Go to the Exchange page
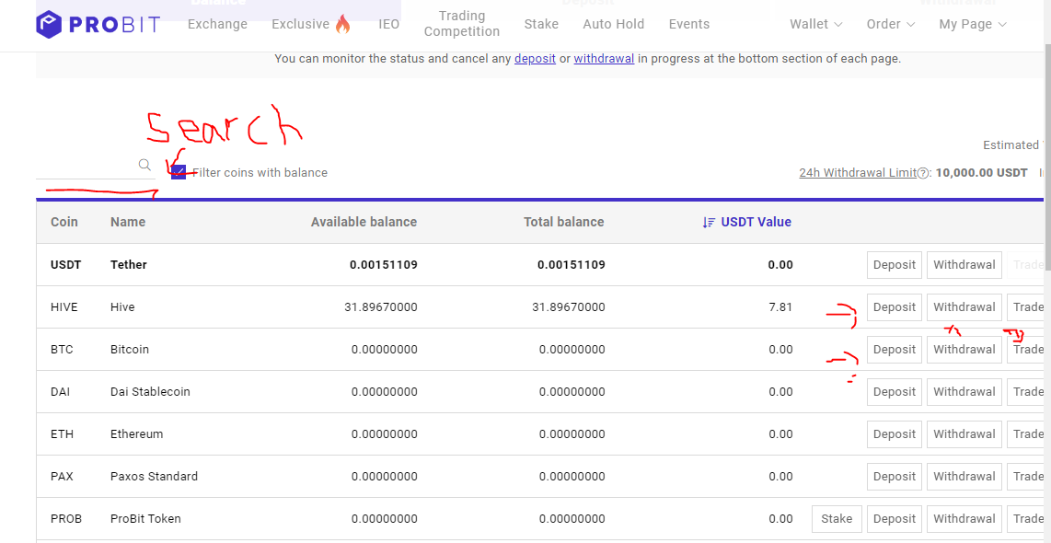The height and width of the screenshot is (543, 1051). coord(217,24)
